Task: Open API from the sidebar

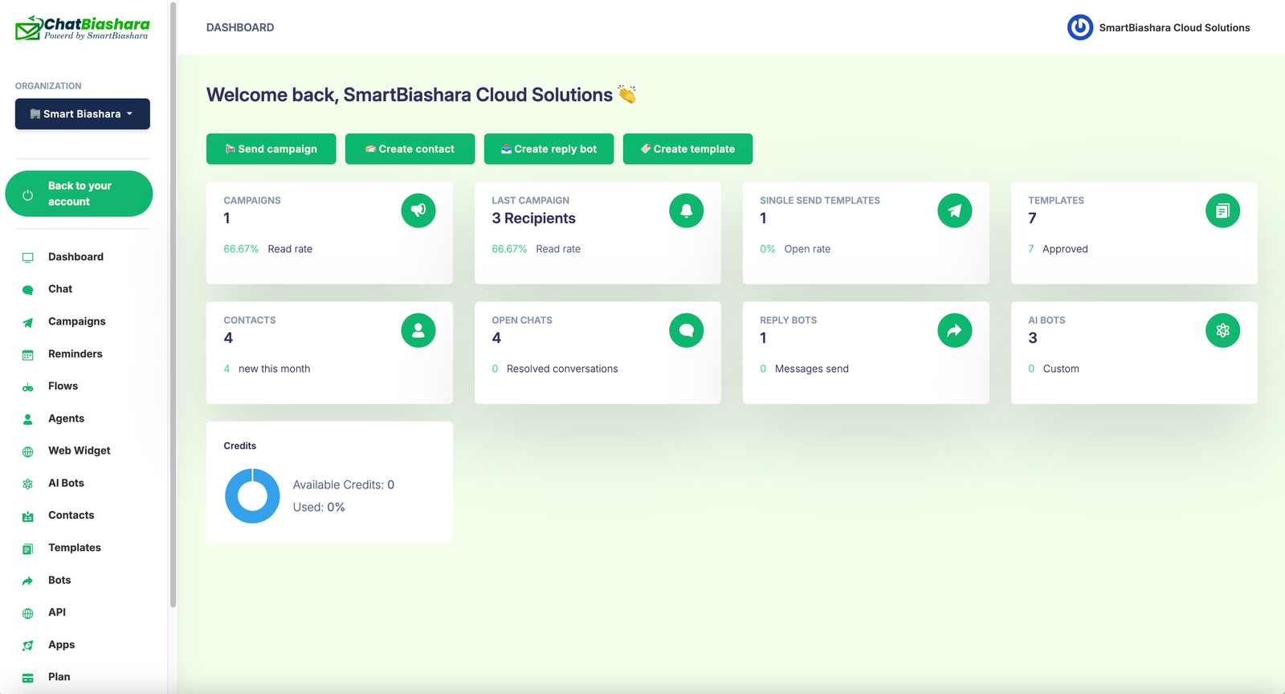Action: pyautogui.click(x=57, y=612)
